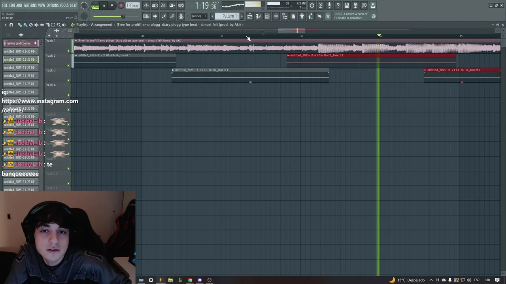506x284 pixels.
Task: Toggle wait for input before recording
Action: point(155,6)
